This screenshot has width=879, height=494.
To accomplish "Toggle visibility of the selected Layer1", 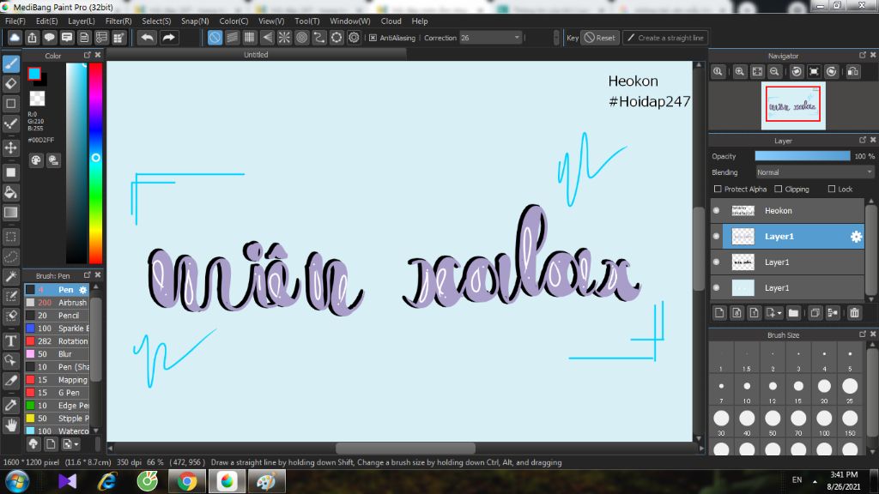I will pyautogui.click(x=717, y=237).
